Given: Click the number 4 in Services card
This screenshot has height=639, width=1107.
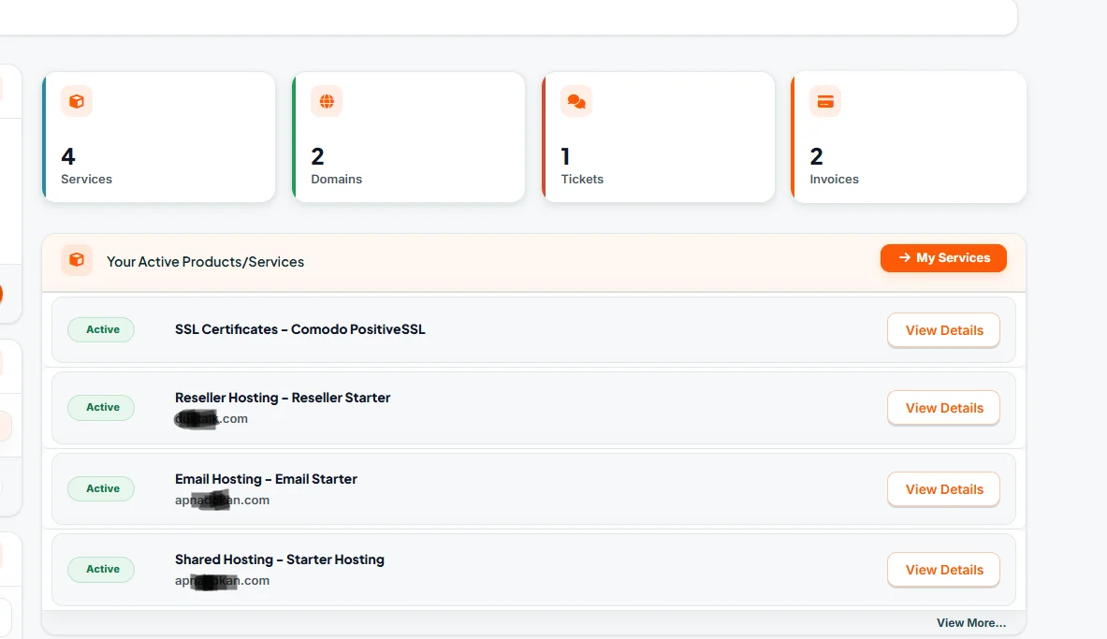Looking at the screenshot, I should click(x=67, y=155).
